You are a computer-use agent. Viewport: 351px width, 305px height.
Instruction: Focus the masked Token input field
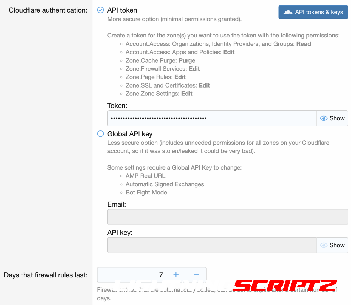click(212, 118)
